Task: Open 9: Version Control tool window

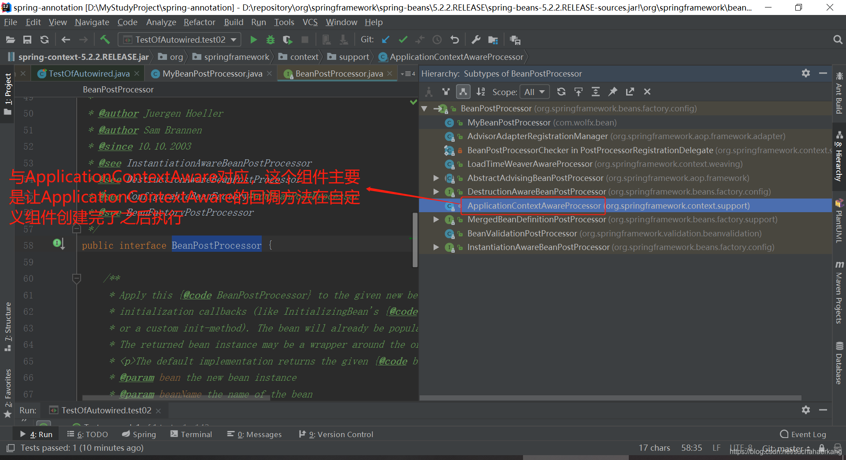Action: click(x=336, y=434)
